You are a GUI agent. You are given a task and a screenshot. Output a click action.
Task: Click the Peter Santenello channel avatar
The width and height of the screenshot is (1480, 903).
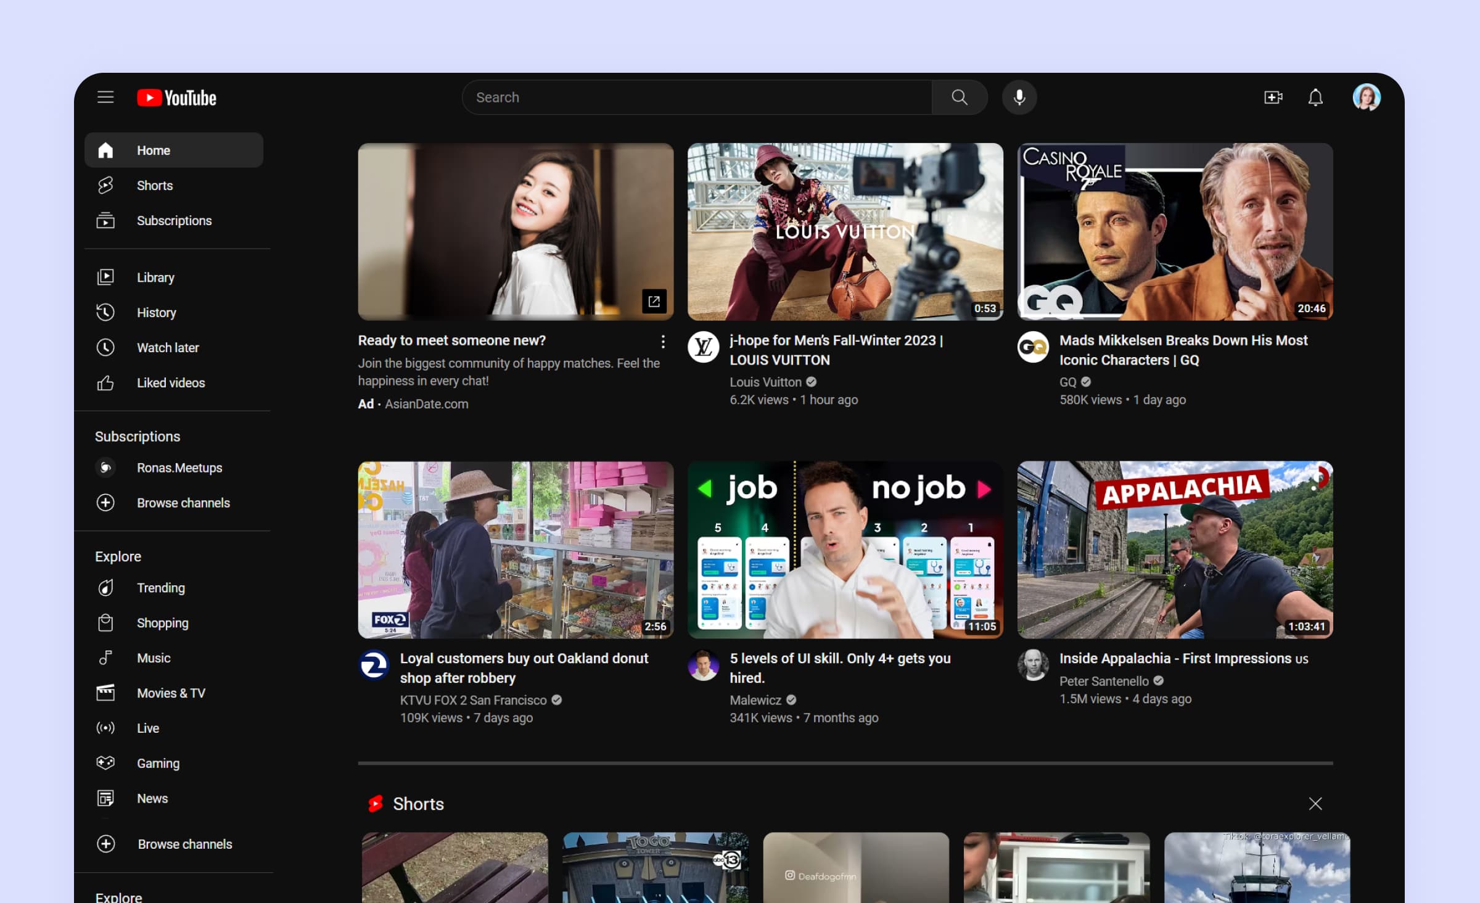coord(1033,665)
